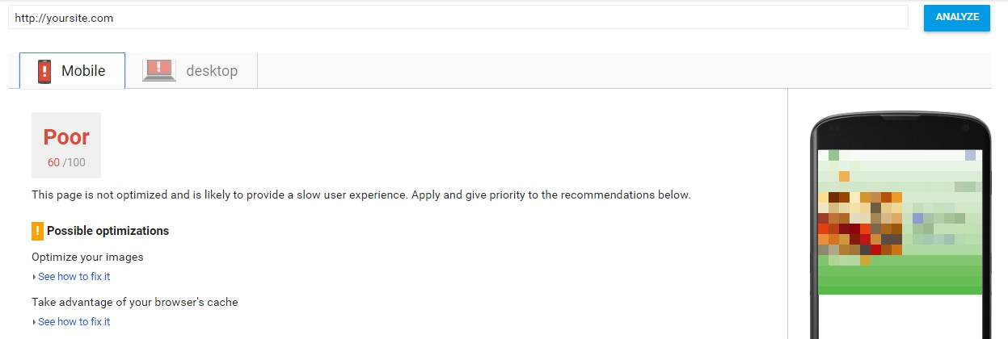
Task: Select the Possible optimizations heading
Action: (108, 231)
